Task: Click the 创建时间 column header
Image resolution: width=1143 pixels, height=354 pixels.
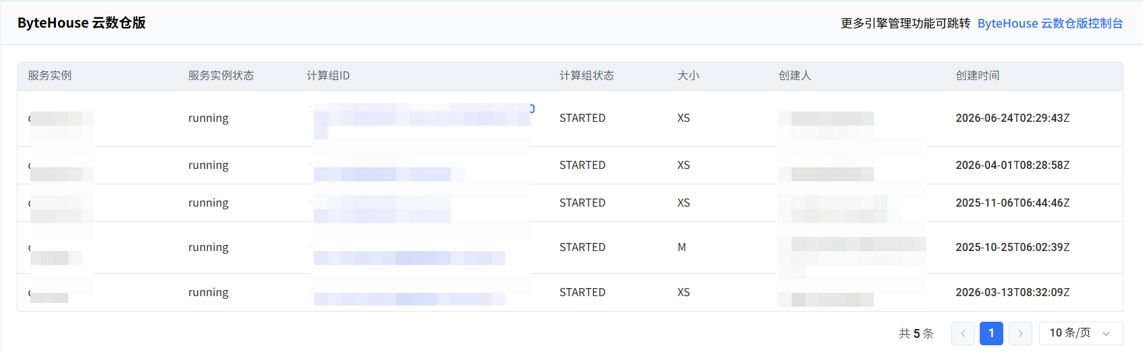Action: 977,75
